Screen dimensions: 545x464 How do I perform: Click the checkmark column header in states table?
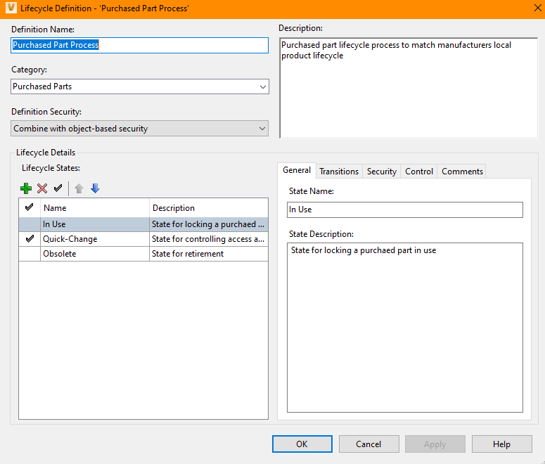30,207
